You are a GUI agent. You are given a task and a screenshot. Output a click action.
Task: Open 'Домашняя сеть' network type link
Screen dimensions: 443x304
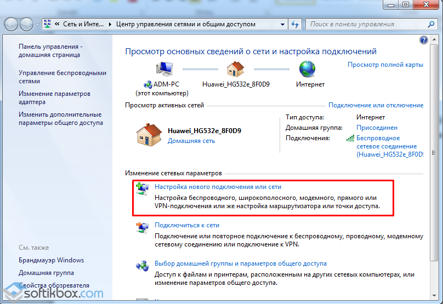click(x=191, y=141)
